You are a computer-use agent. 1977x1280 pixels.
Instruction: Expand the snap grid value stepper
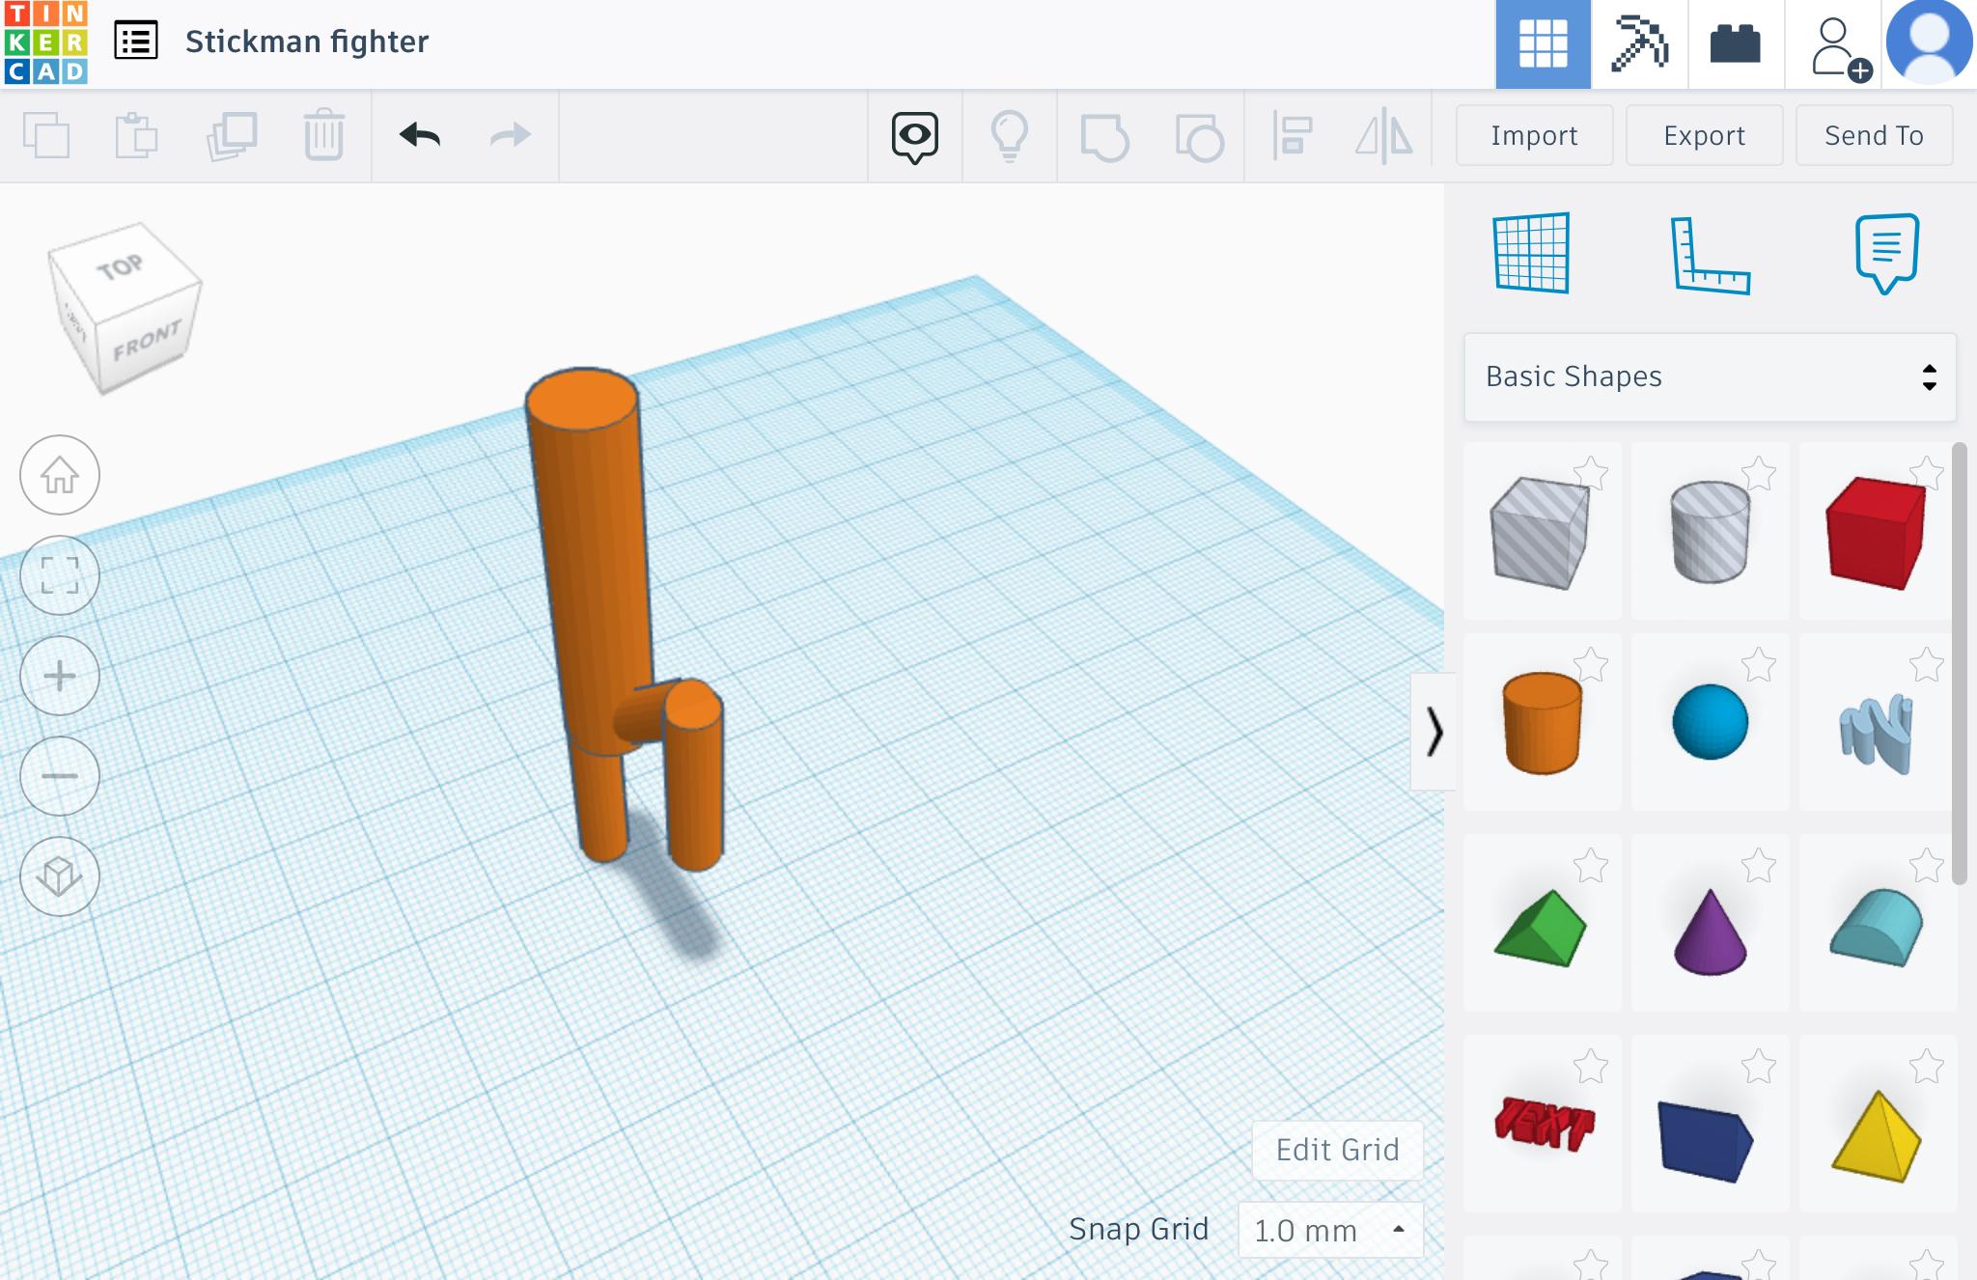pos(1399,1227)
